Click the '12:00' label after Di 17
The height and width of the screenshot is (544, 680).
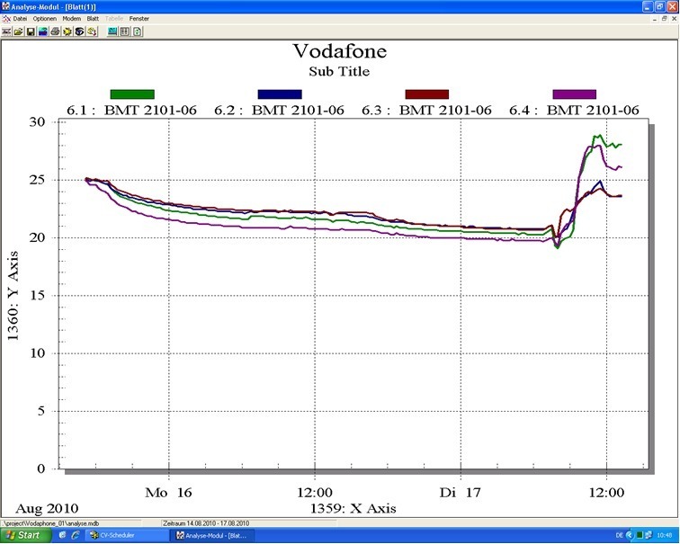[x=606, y=493]
